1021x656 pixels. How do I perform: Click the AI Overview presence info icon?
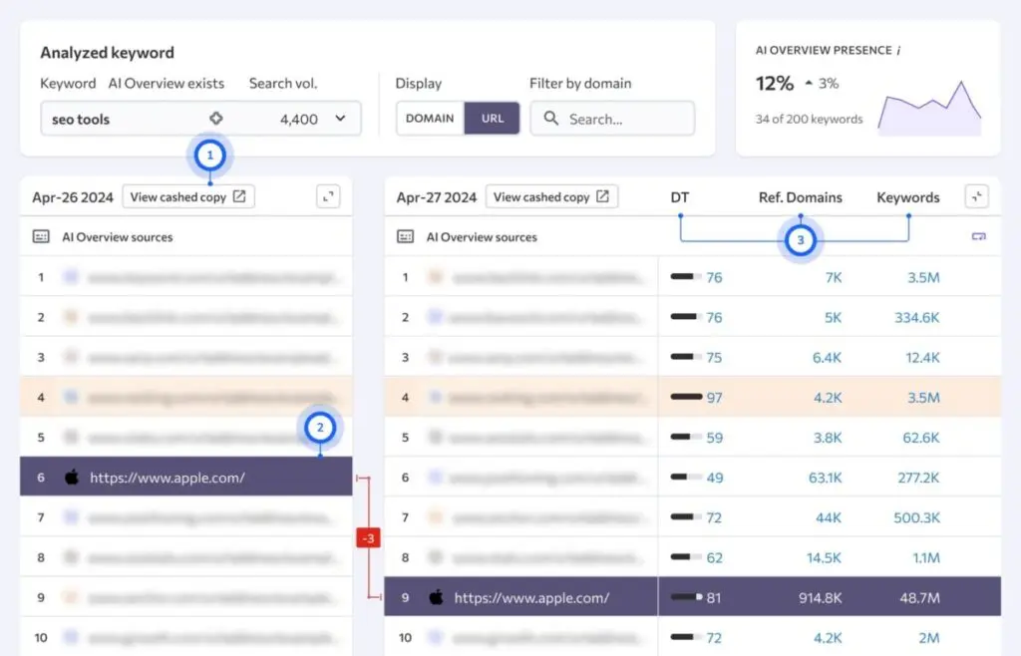(897, 51)
